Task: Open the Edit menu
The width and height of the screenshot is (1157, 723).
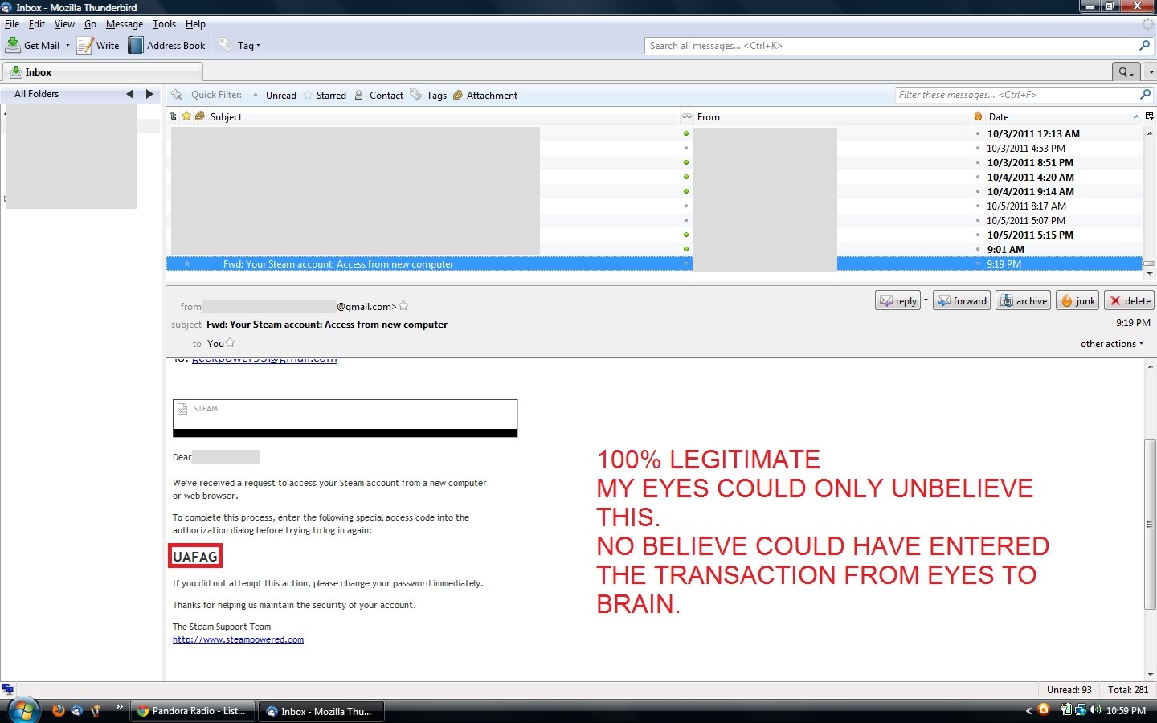Action: (37, 24)
